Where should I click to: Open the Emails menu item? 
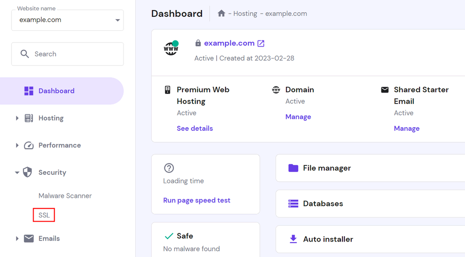49,238
